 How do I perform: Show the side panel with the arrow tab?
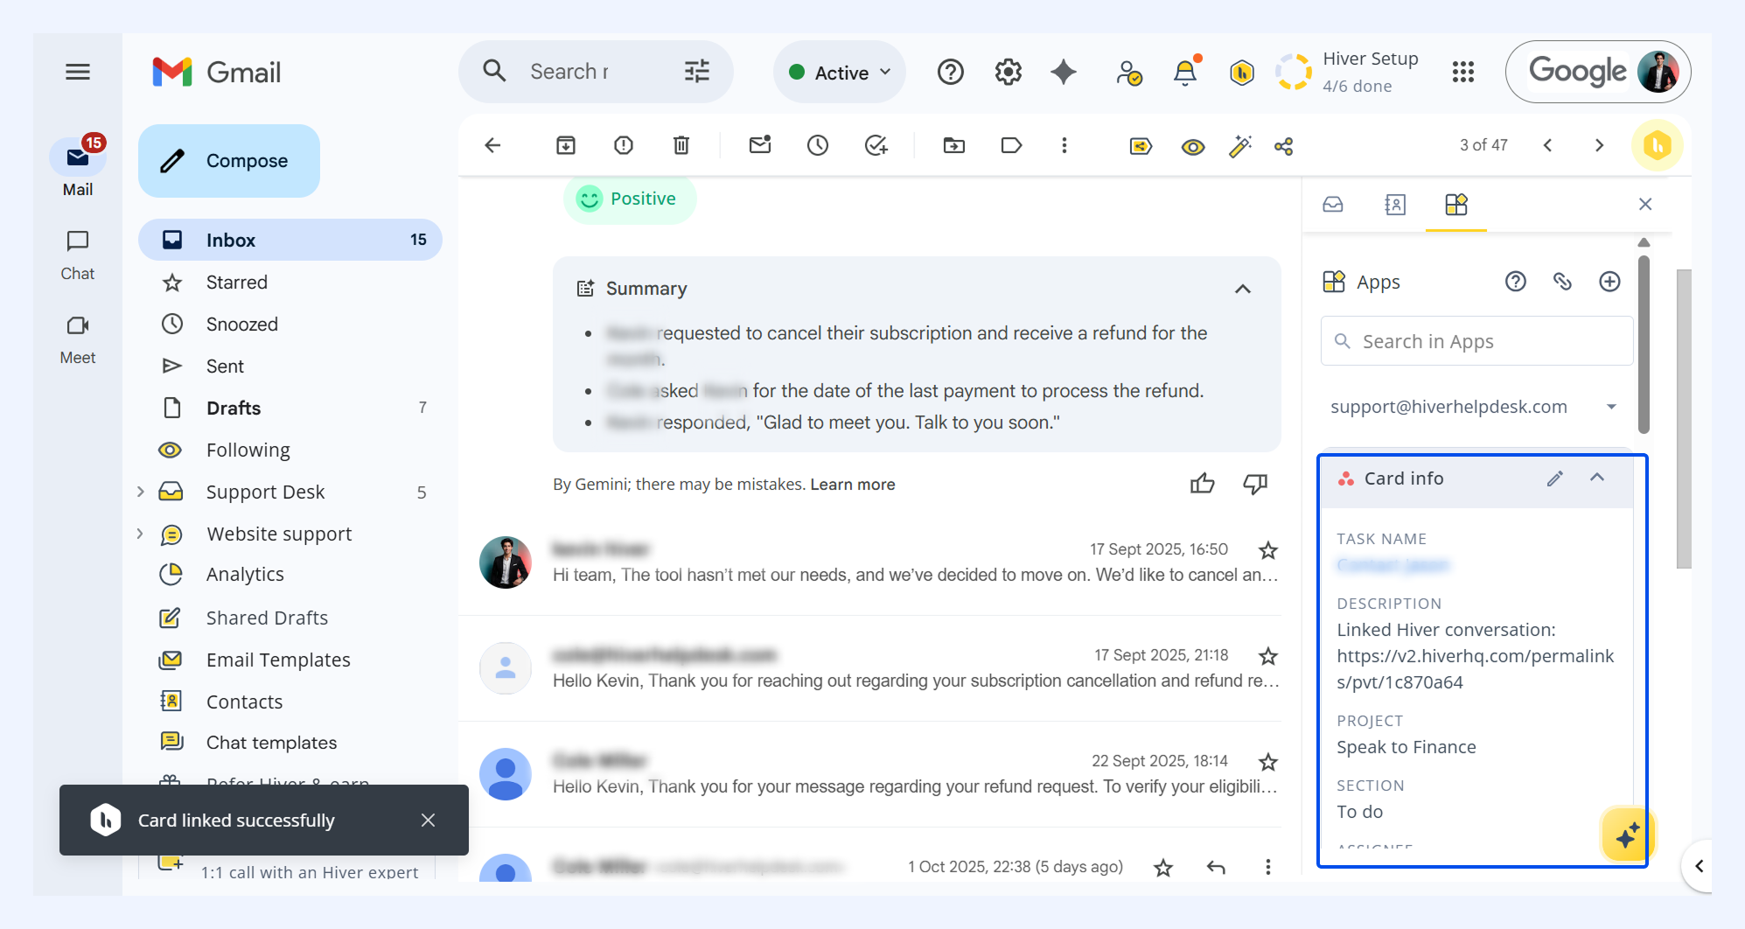pyautogui.click(x=1699, y=866)
